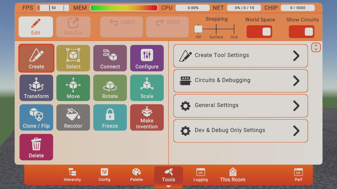This screenshot has width=337, height=189.
Task: Open Dev & Debug Only Settings
Action: [x=241, y=130]
